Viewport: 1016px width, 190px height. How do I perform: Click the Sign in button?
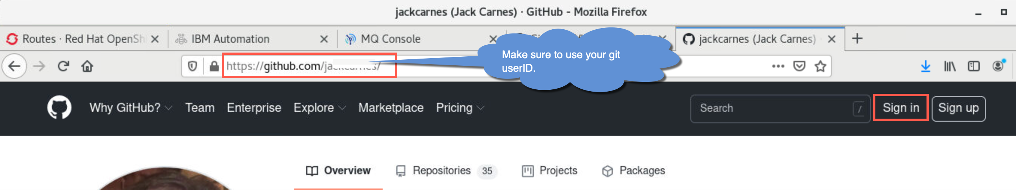pyautogui.click(x=901, y=108)
